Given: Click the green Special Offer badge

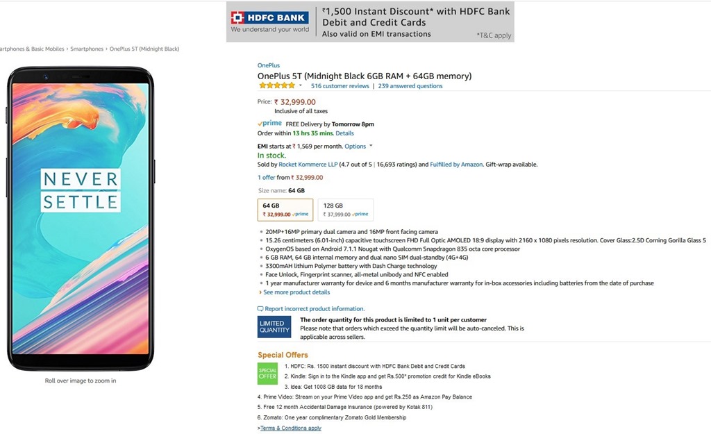Looking at the screenshot, I should click(267, 374).
